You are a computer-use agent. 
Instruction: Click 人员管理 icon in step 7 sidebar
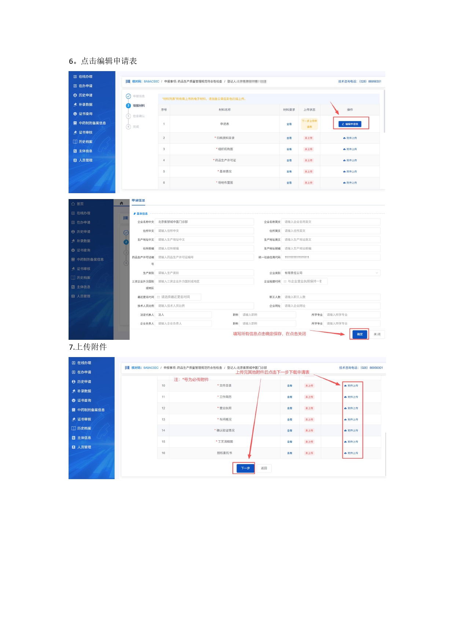pos(74,447)
